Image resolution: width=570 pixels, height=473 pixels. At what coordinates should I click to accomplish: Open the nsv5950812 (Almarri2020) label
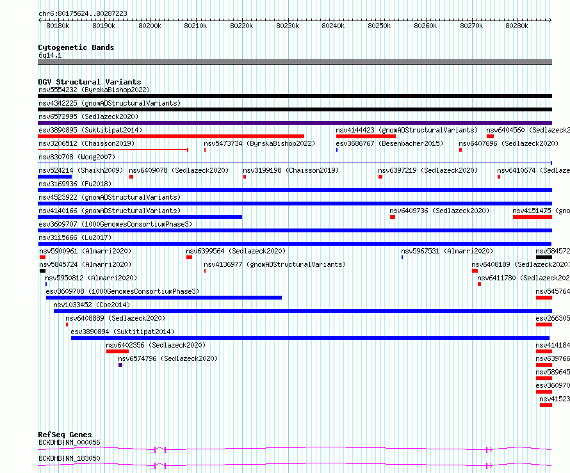(91, 278)
